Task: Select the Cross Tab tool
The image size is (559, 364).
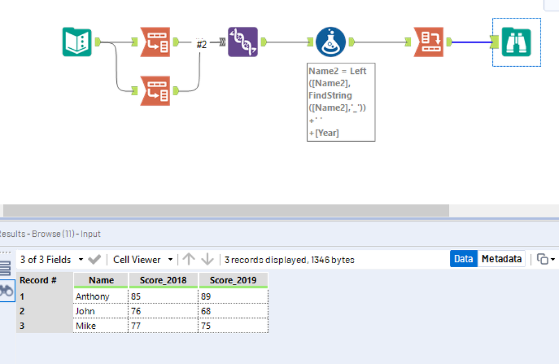Action: [429, 42]
